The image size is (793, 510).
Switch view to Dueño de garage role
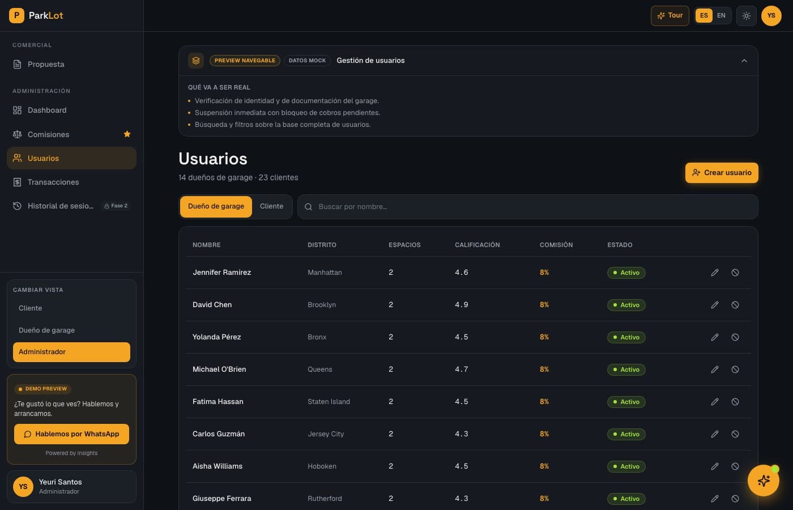click(71, 330)
